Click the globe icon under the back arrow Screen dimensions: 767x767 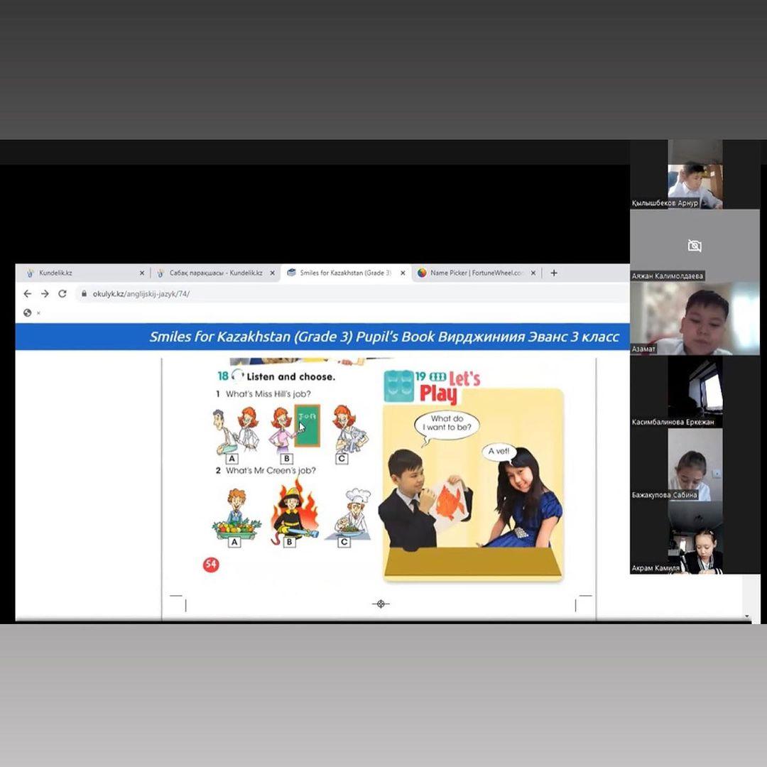[28, 313]
